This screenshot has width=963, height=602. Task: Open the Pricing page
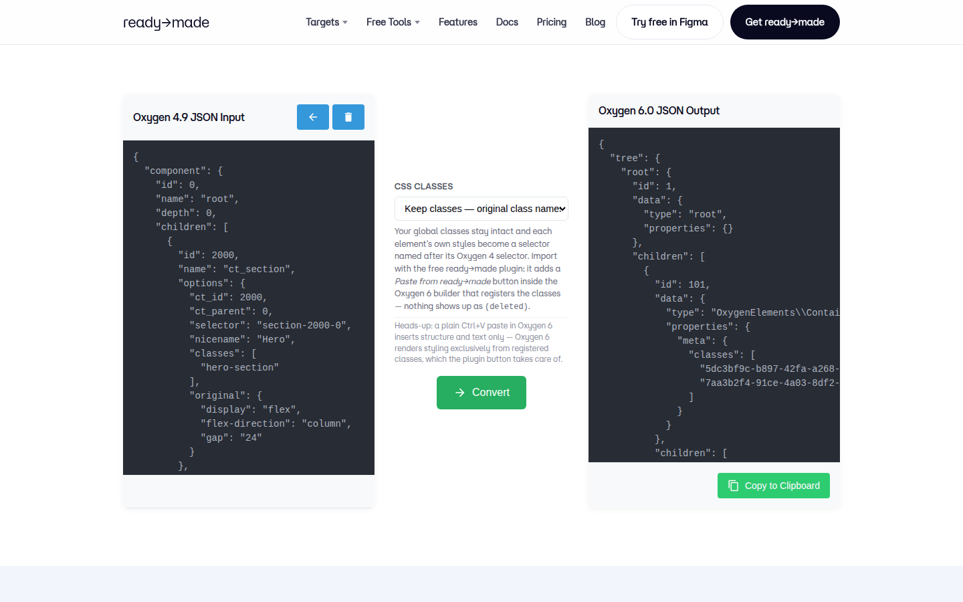point(552,22)
